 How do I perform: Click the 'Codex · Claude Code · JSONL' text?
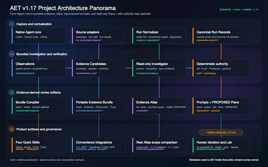click(31, 37)
